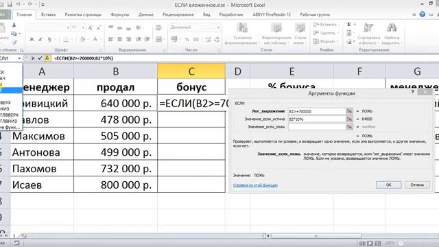Collapse dialog icon beside Значение_если_ложь field
The image size is (439, 247).
point(349,127)
